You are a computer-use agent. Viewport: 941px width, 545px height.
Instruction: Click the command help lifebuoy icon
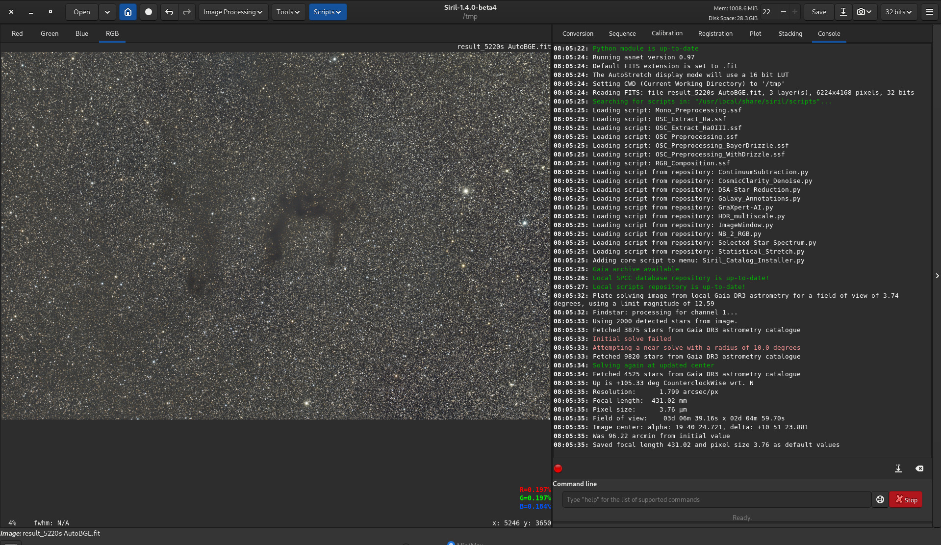[x=880, y=499]
